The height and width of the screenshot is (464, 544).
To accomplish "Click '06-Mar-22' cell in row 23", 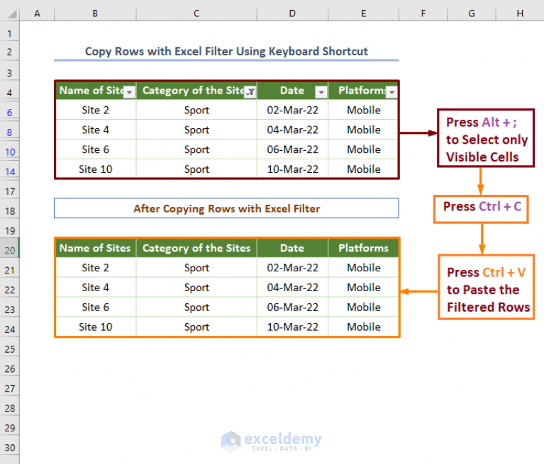I will pyautogui.click(x=292, y=307).
